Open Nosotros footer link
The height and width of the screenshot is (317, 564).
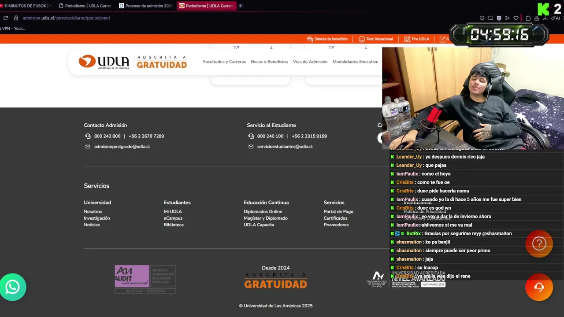(93, 212)
